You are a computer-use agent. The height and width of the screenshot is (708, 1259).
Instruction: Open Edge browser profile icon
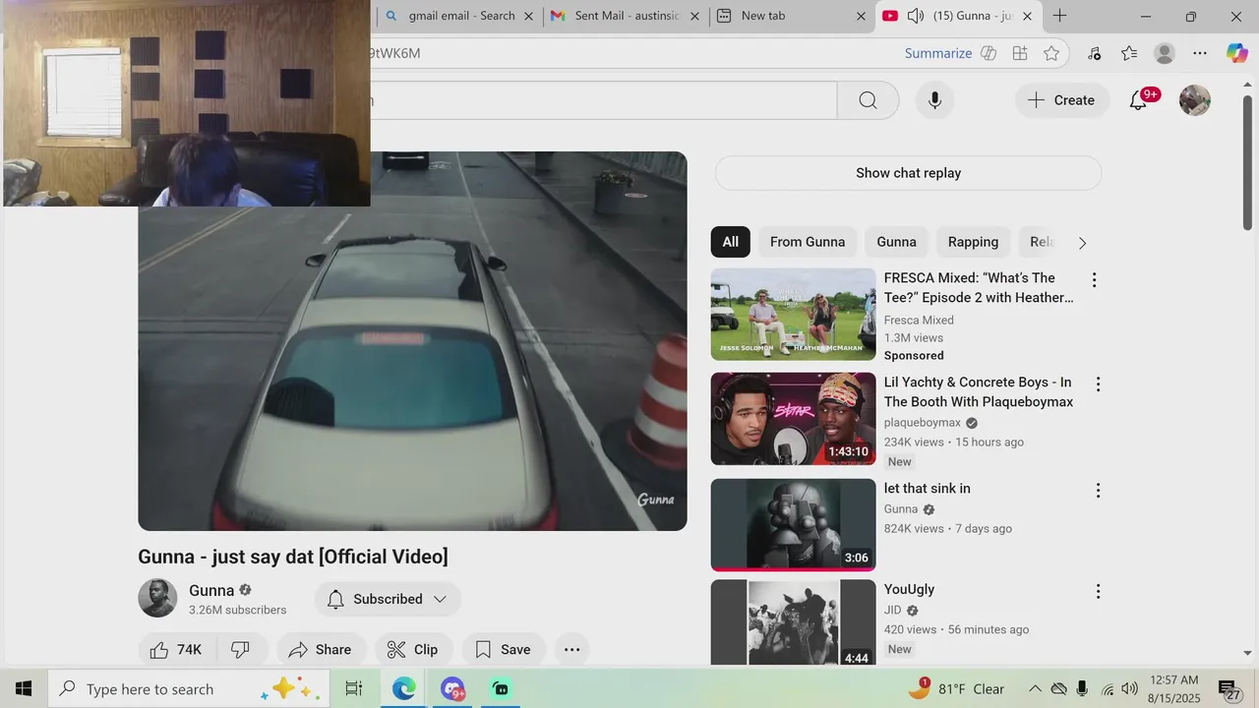[x=1164, y=53]
